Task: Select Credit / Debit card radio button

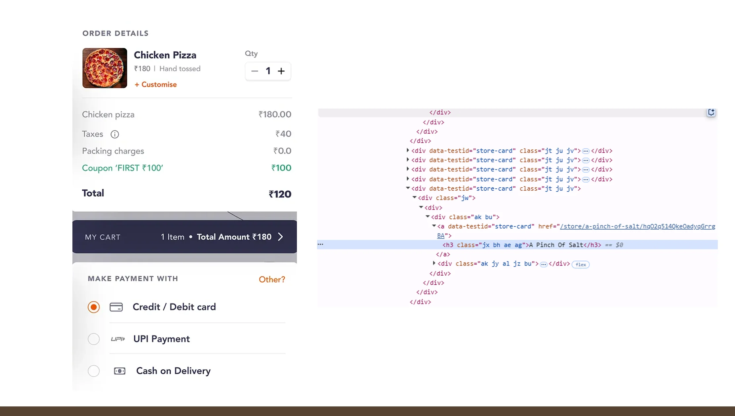Action: coord(94,307)
